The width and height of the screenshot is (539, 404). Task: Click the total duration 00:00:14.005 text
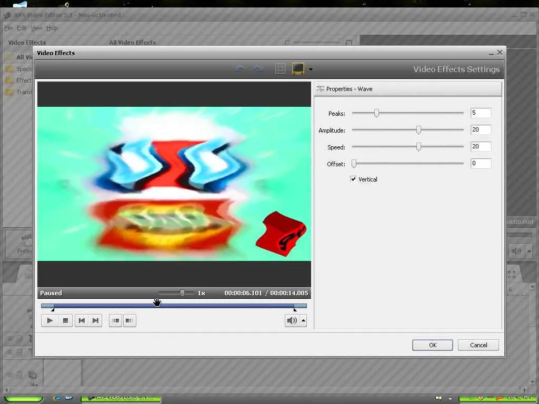289,293
